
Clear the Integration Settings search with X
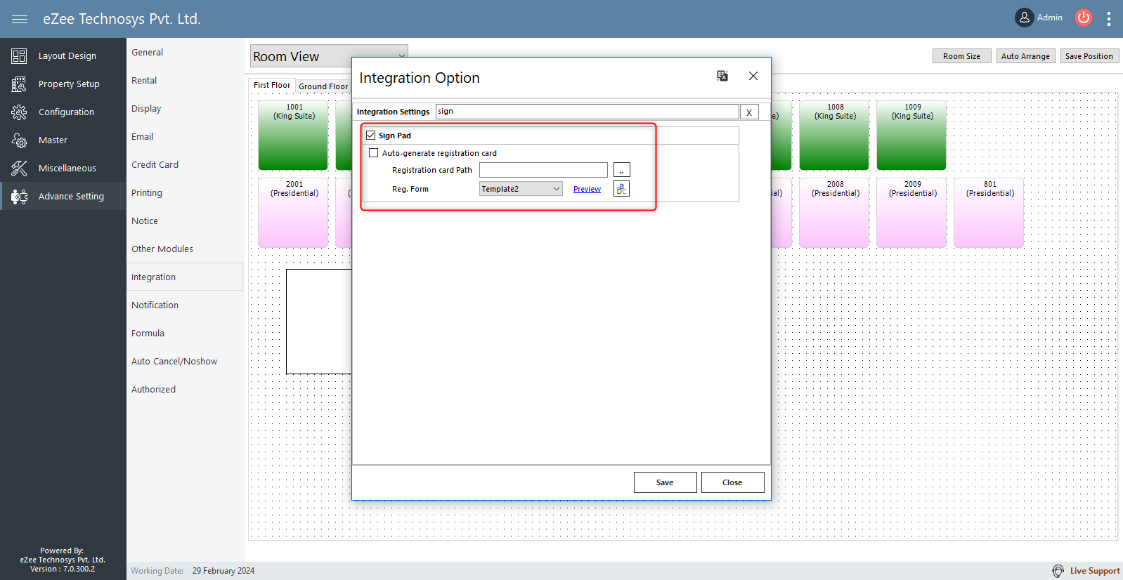coord(749,112)
